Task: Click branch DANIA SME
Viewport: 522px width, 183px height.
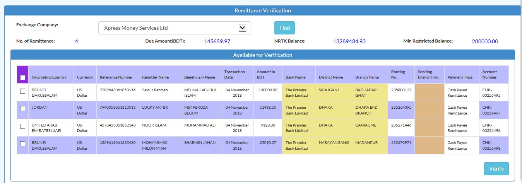Action: (366, 125)
